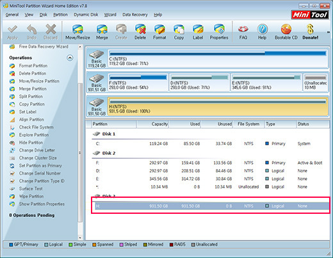
Task: Click the Format toolbar icon
Action: point(159,32)
